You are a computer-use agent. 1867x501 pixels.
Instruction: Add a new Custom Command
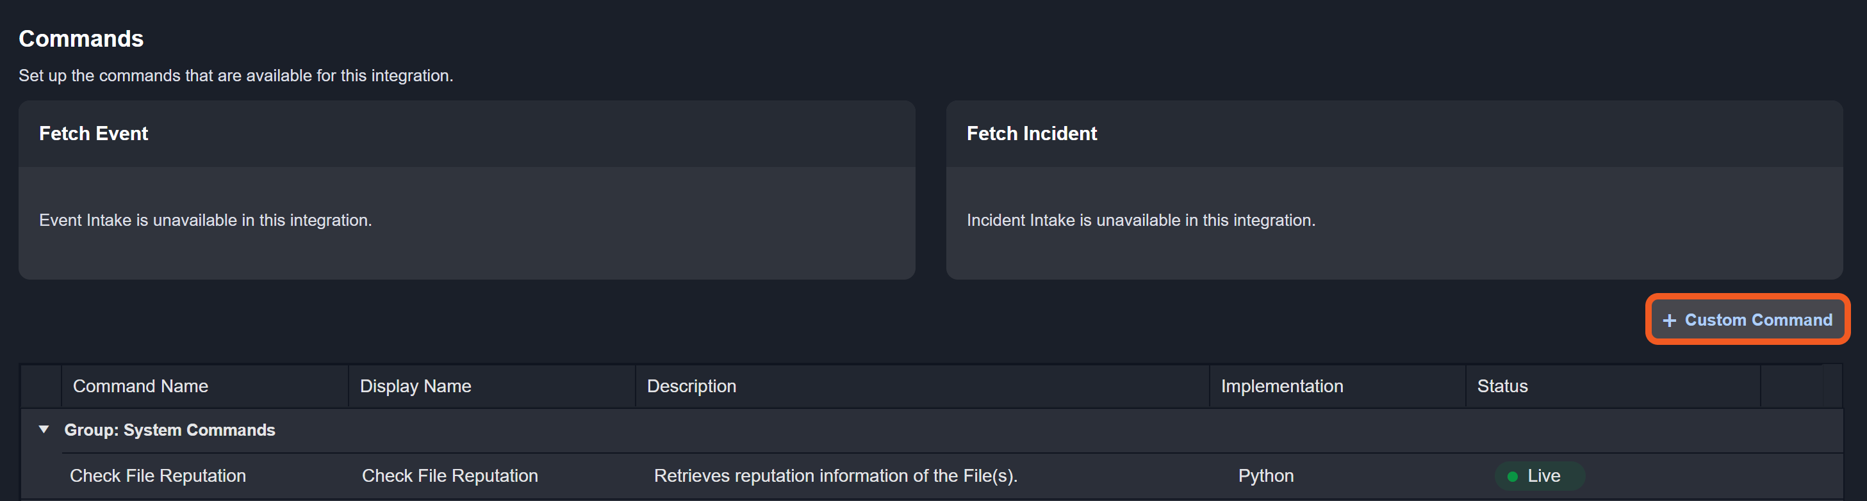click(x=1748, y=320)
